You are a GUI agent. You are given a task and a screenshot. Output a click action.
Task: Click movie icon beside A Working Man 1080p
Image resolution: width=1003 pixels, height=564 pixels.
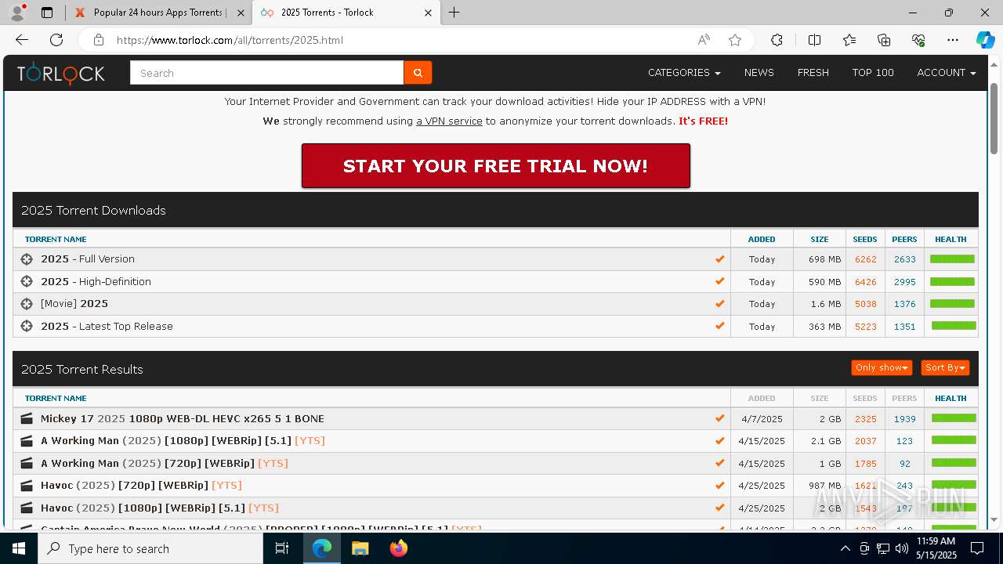coord(27,441)
